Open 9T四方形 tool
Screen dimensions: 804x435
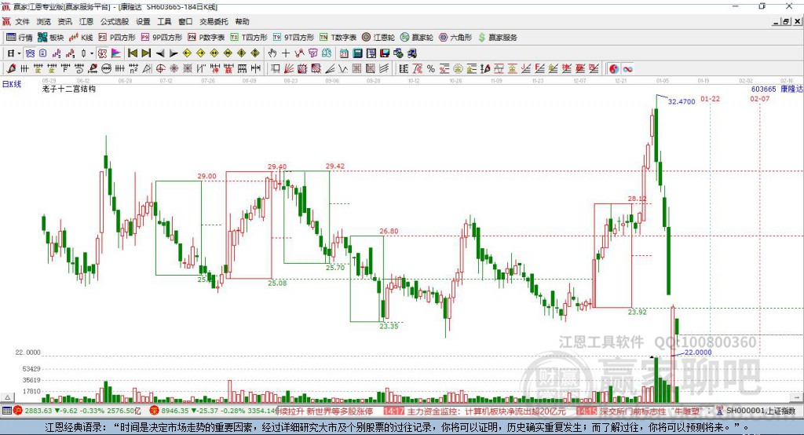click(x=294, y=38)
